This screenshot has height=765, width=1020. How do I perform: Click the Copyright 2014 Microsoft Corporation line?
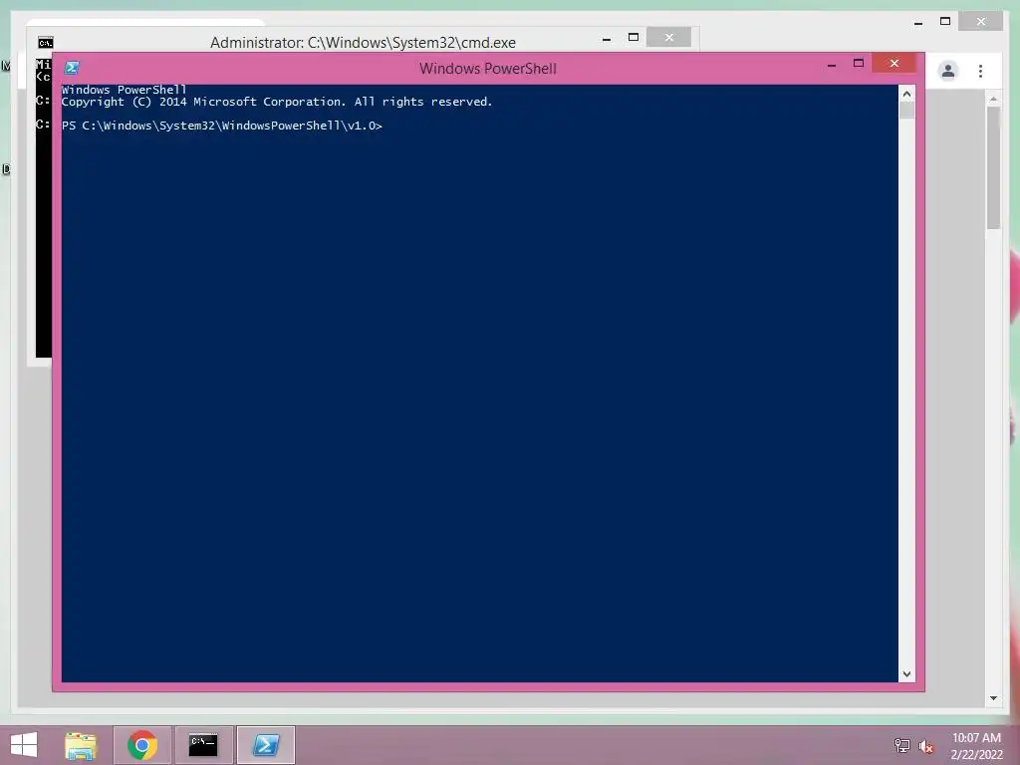(277, 103)
